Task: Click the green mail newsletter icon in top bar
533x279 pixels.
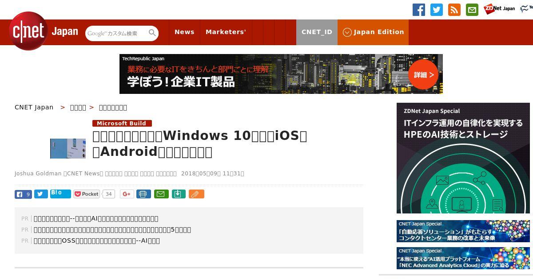Action: click(x=472, y=10)
